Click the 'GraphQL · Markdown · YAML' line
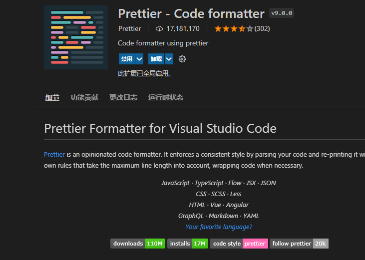 pyautogui.click(x=219, y=216)
